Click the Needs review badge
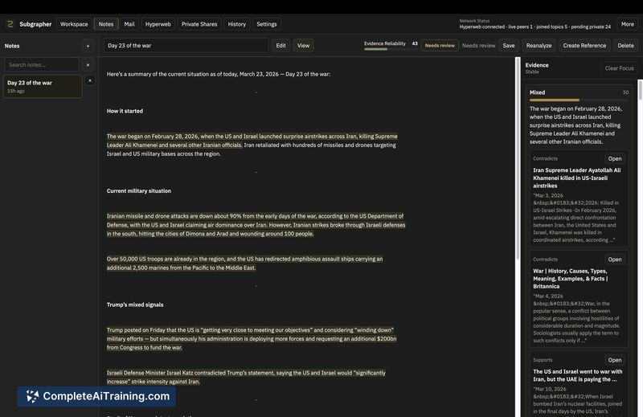643x417 pixels. 440,46
